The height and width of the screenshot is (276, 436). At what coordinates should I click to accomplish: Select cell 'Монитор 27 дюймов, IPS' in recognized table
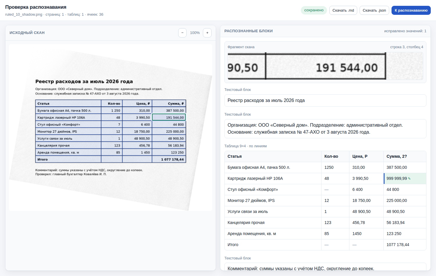point(273,201)
